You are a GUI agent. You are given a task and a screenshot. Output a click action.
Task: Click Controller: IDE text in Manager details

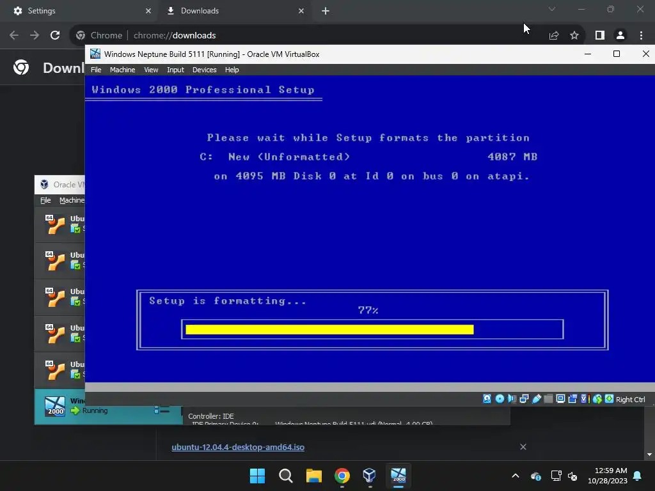211,416
